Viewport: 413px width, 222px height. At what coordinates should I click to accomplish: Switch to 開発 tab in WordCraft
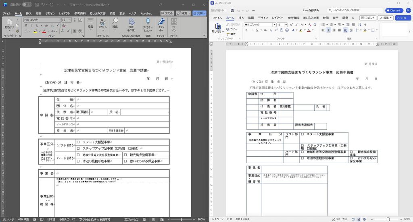pos(345,18)
